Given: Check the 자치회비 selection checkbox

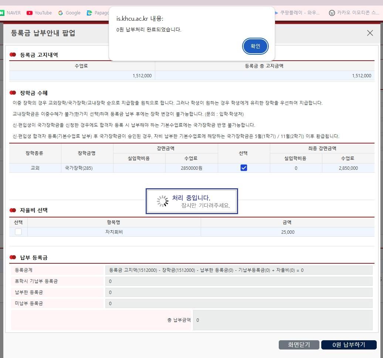Looking at the screenshot, I should (18, 232).
